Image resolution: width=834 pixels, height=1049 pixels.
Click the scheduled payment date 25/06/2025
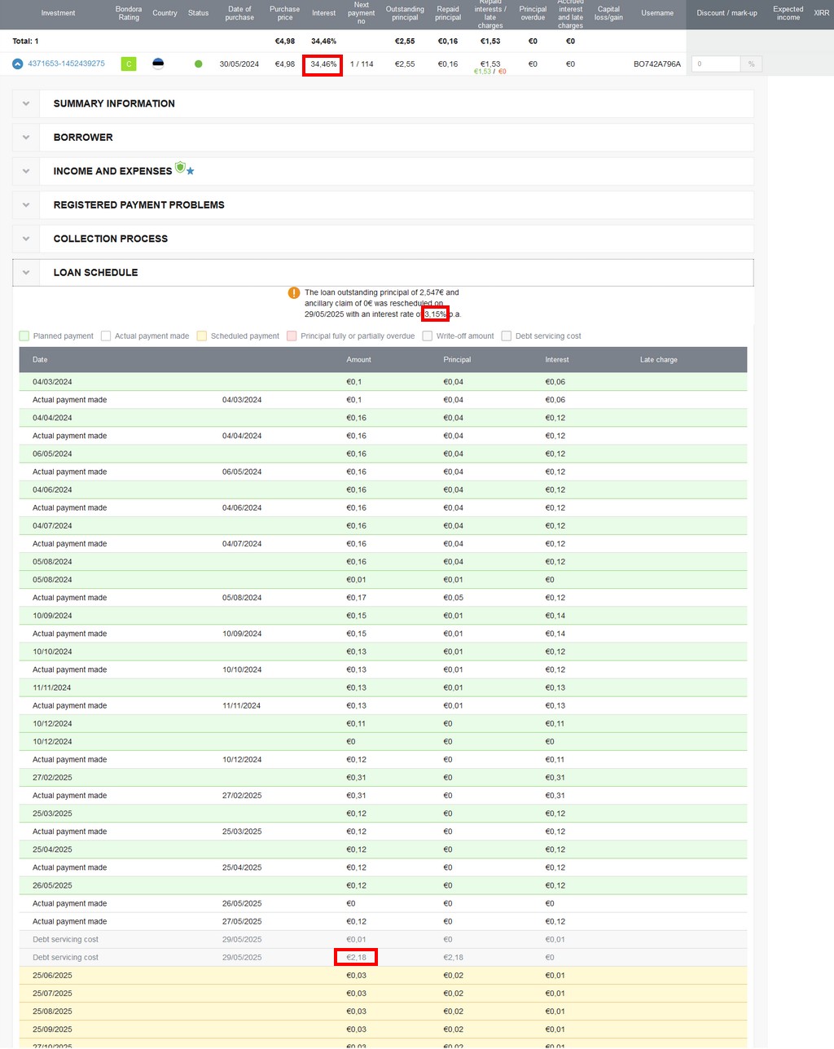(x=52, y=976)
